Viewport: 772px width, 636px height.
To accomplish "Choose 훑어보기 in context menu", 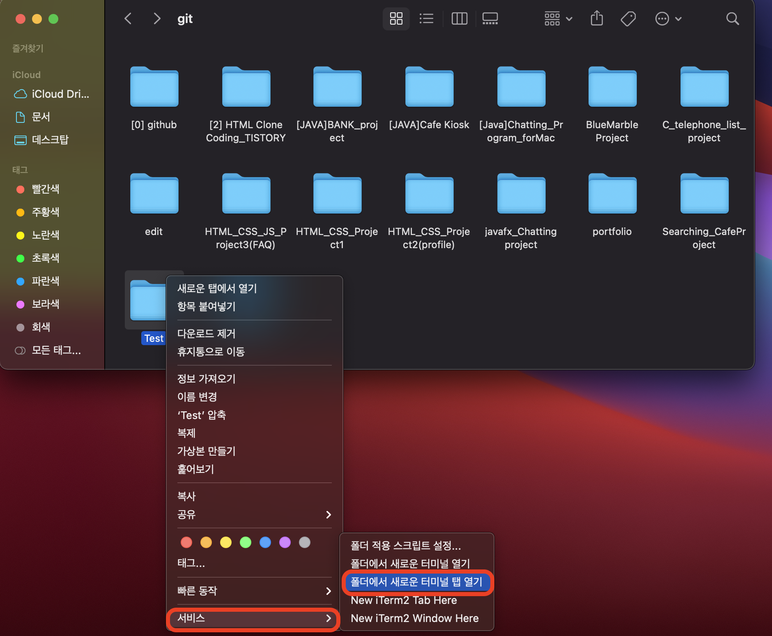I will click(x=254, y=469).
